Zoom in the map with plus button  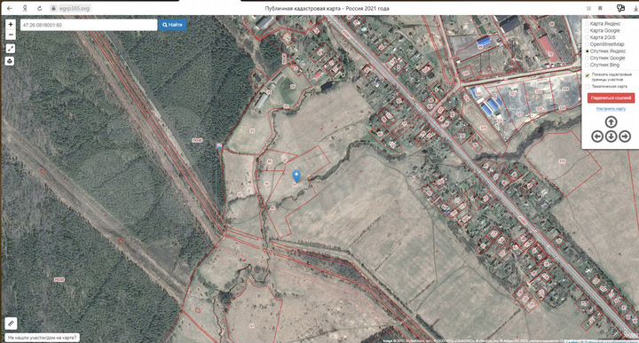pyautogui.click(x=11, y=25)
